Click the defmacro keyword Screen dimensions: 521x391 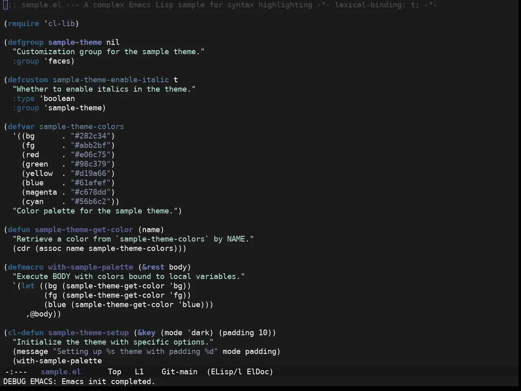[x=26, y=267]
